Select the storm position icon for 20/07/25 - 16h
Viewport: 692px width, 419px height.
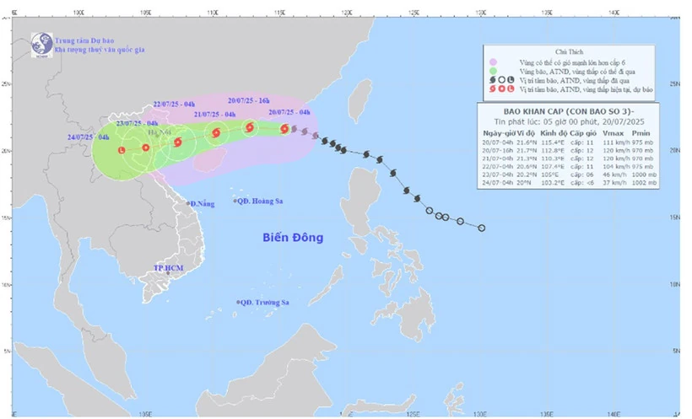pos(249,127)
